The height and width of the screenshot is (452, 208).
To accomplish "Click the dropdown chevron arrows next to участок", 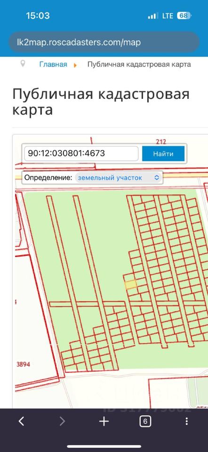I will pos(157,178).
